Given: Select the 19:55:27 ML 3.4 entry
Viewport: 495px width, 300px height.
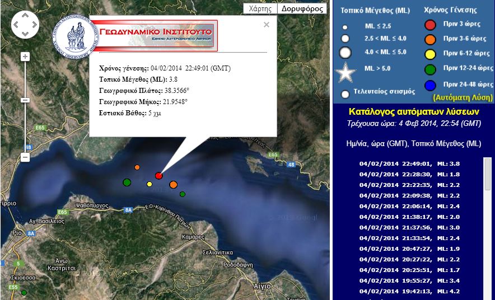Looking at the screenshot, I should pos(409,281).
